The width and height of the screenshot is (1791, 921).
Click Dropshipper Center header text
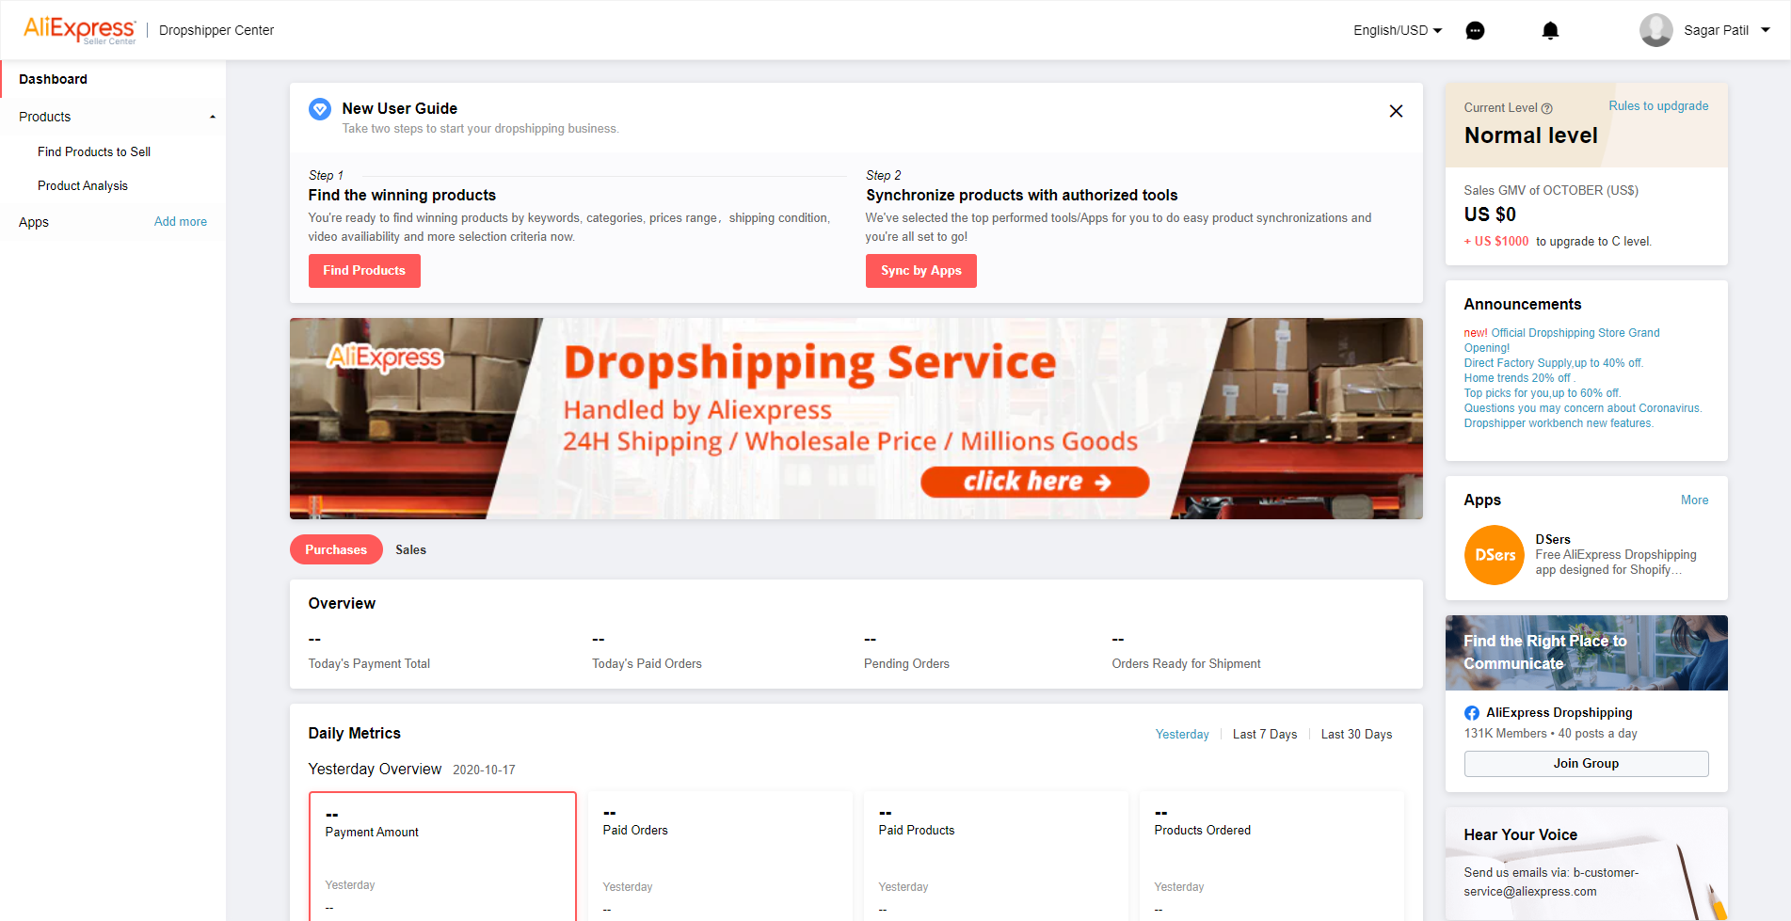tap(216, 30)
